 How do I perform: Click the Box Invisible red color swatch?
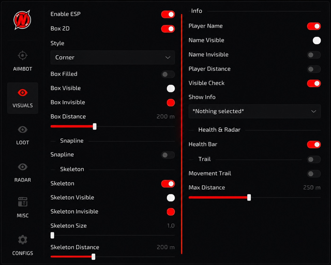(171, 103)
